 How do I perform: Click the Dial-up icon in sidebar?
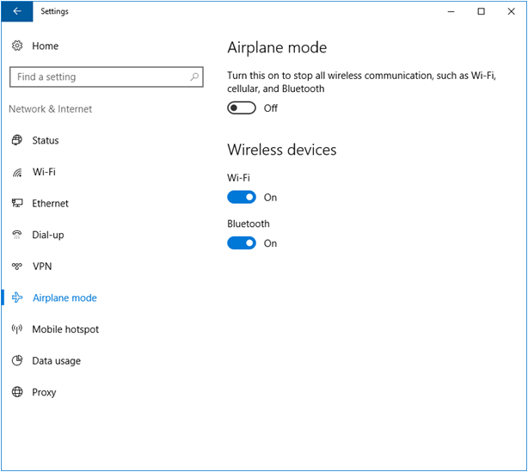(x=17, y=235)
